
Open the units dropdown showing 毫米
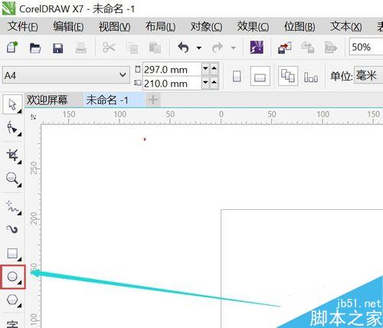[x=368, y=75]
